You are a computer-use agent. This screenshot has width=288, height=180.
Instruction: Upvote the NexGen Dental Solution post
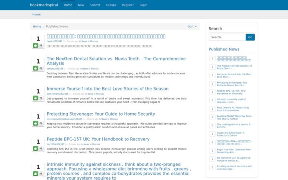tap(36, 68)
